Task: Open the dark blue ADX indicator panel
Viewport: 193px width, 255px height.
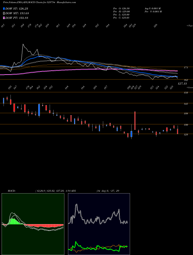Action: (99, 224)
